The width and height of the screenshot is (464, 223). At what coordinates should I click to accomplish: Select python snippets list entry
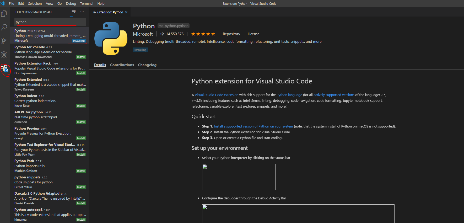point(50,182)
